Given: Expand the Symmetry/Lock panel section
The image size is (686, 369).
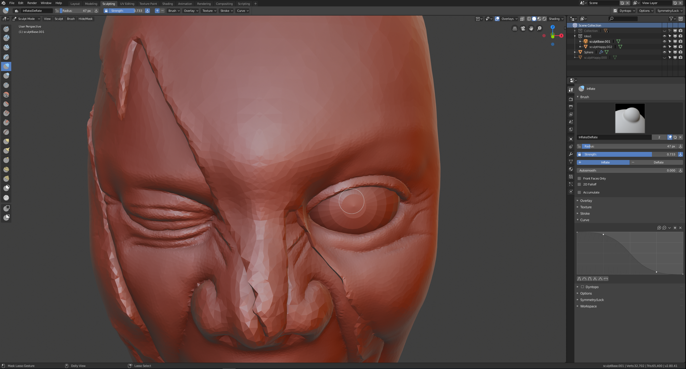Looking at the screenshot, I should [x=592, y=300].
